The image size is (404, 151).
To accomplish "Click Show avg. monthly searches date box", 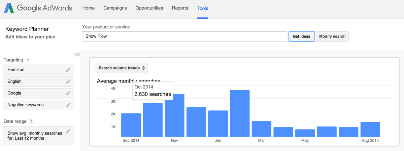I will [x=38, y=136].
